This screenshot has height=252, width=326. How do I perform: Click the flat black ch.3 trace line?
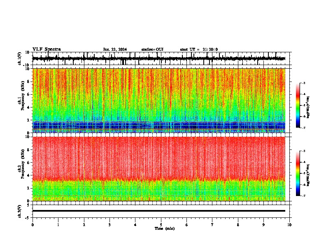coord(159,211)
